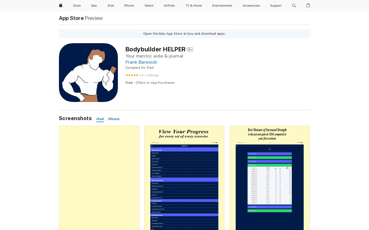Open the Mac menu item
The width and height of the screenshot is (369, 230).
pos(94,6)
